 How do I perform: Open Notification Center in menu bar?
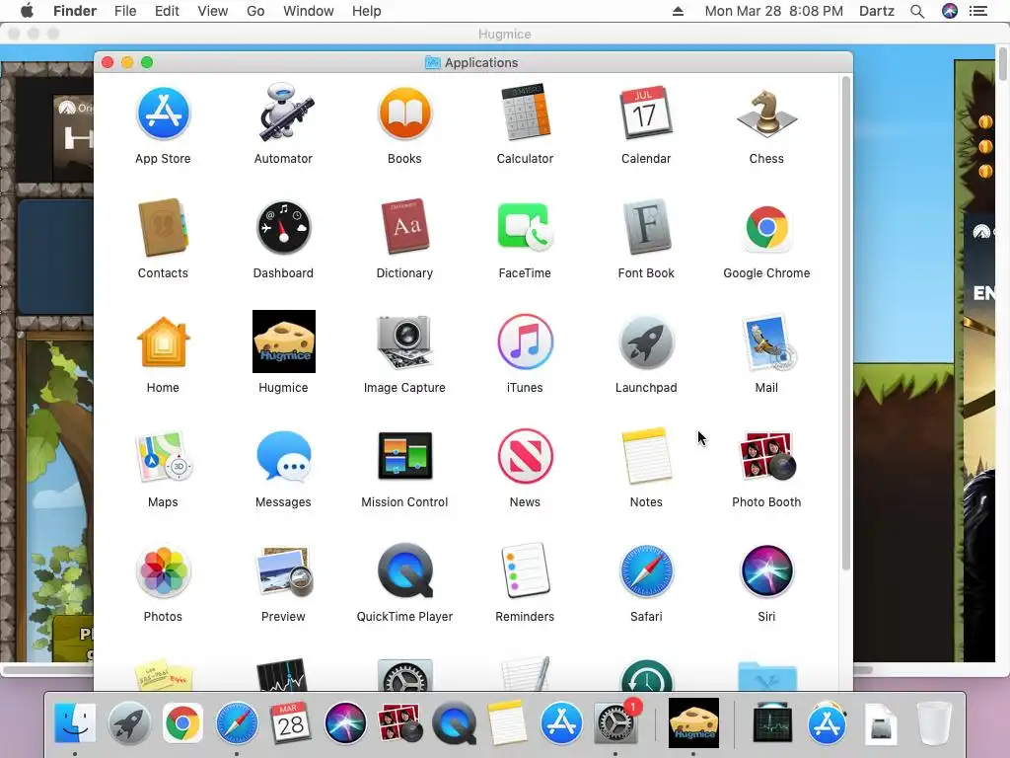point(978,11)
